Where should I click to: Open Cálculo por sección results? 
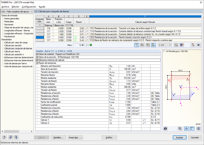point(13,45)
